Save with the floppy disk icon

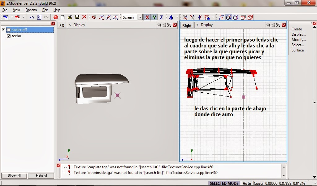point(77,17)
